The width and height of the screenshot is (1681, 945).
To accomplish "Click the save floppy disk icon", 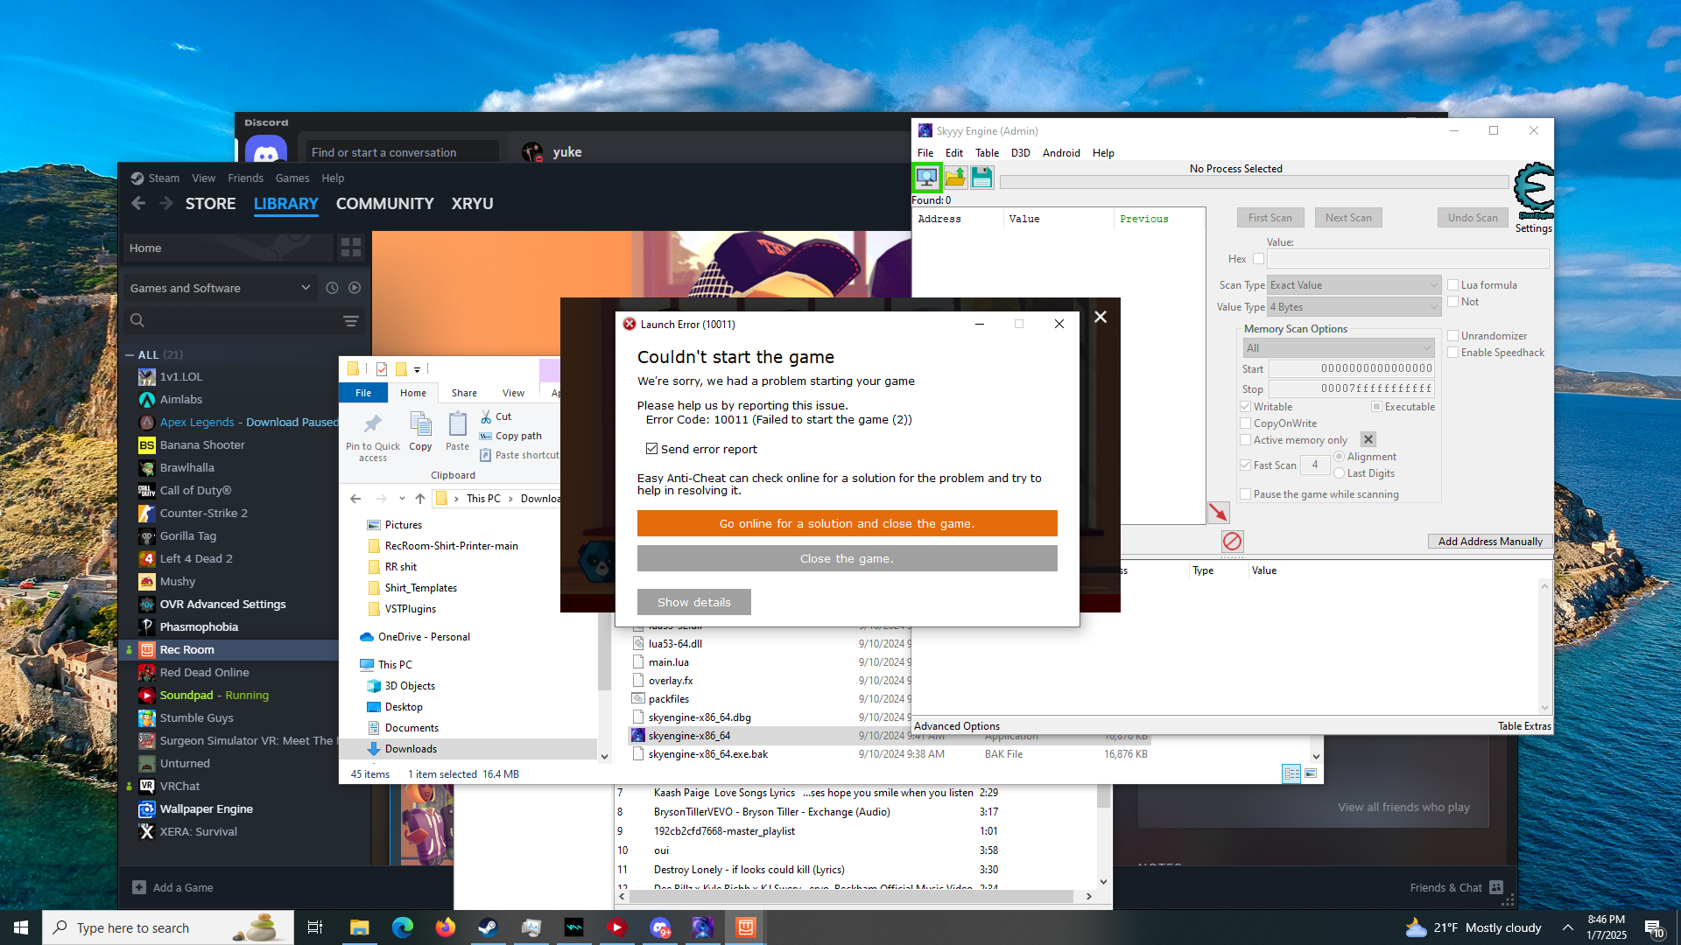I will [982, 178].
